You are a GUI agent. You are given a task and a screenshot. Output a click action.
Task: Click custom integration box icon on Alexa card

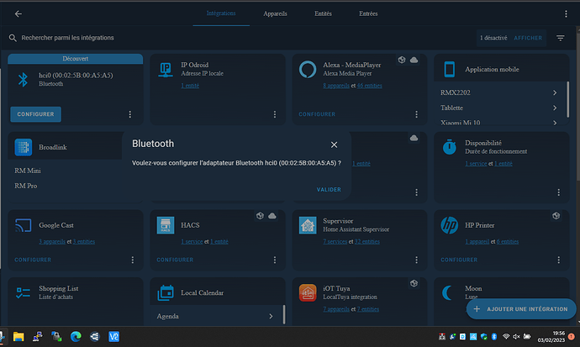(402, 60)
